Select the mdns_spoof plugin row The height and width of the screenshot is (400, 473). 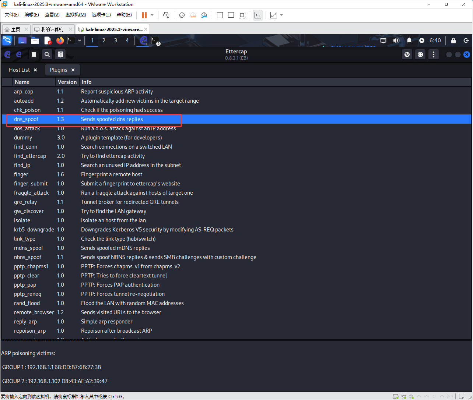coord(236,248)
